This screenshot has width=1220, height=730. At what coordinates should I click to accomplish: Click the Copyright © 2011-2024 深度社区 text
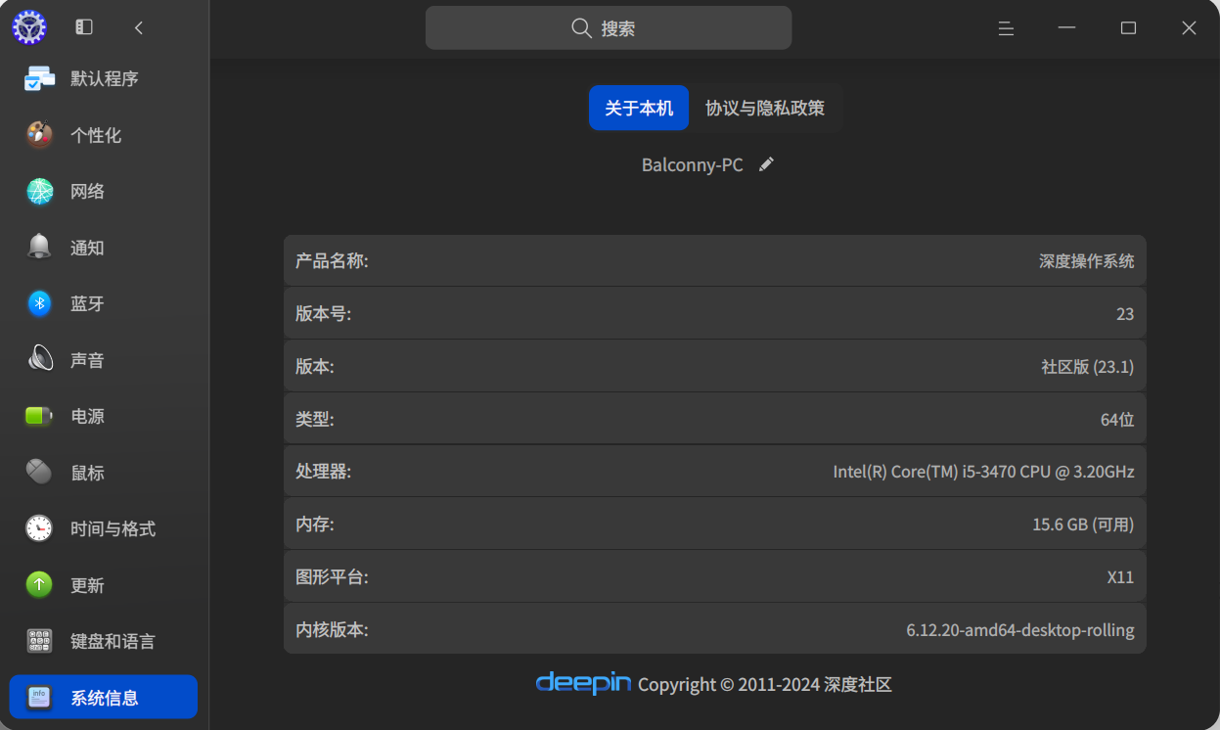point(765,684)
